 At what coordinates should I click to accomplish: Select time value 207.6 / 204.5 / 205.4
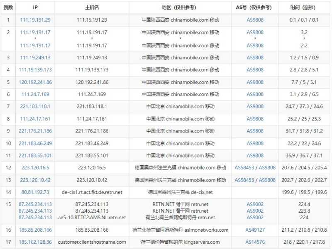(304, 168)
